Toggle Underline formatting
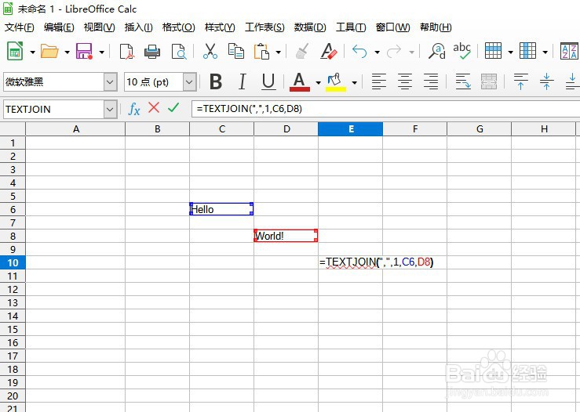 click(268, 81)
